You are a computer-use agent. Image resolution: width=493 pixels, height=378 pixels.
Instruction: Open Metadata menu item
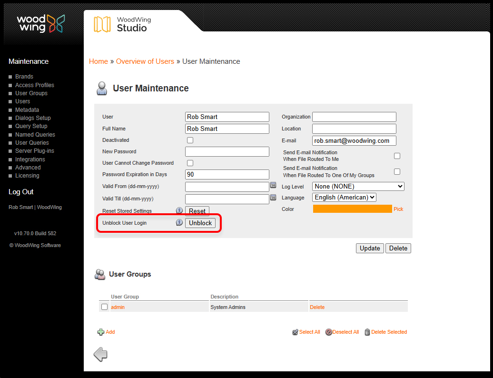point(27,110)
